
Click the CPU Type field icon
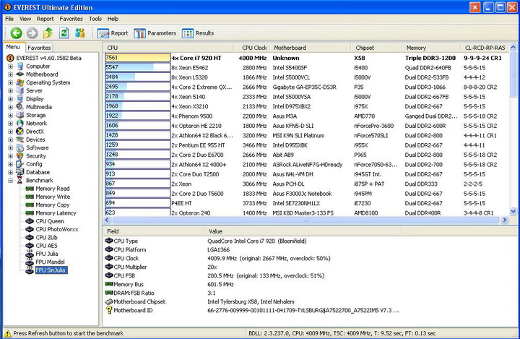[109, 241]
